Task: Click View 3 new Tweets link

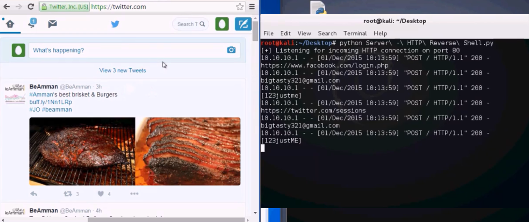Action: click(123, 70)
